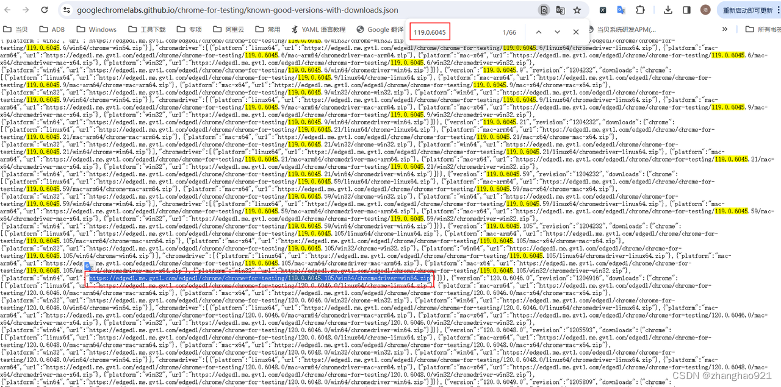Expand hidden bookmarks with the » chevron
The width and height of the screenshot is (781, 387).
pos(724,29)
